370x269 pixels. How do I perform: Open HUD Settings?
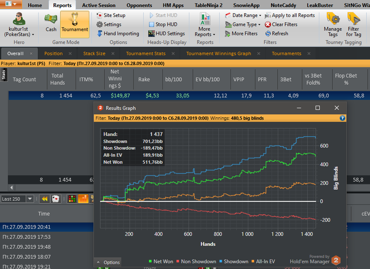click(166, 33)
